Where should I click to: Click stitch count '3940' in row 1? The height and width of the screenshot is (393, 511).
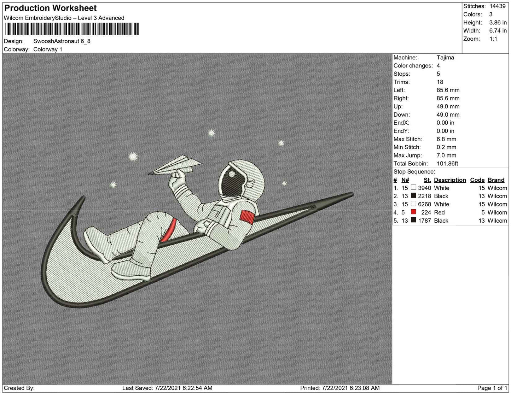pos(424,188)
